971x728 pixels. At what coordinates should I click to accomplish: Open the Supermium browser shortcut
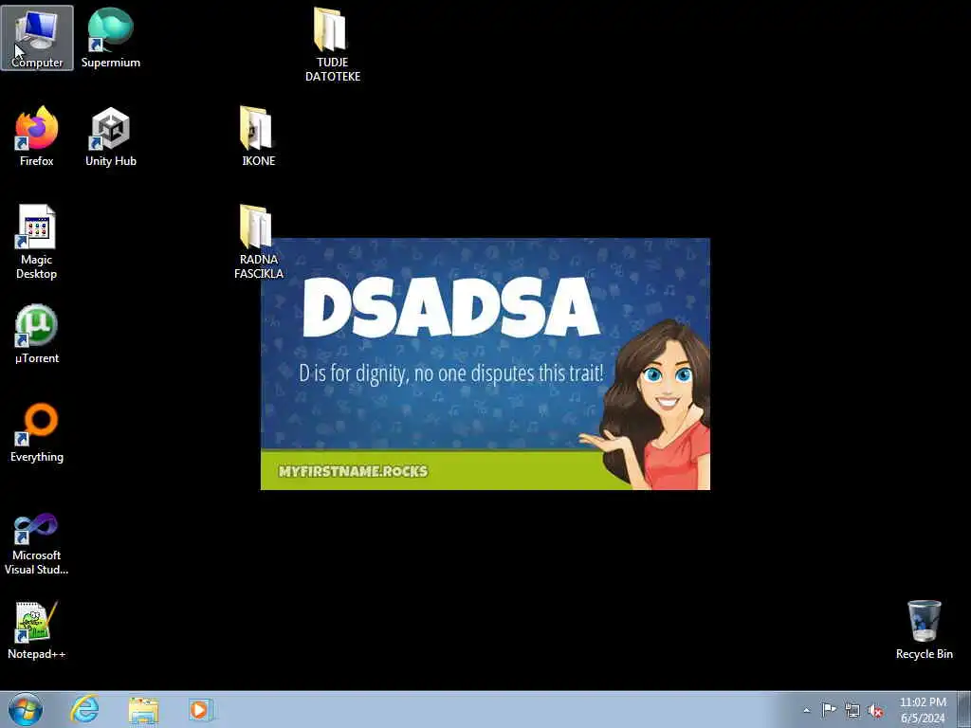point(111,38)
